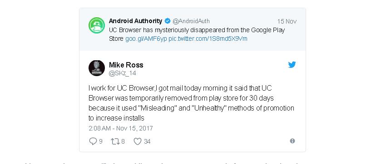Click the 9 replies count
This screenshot has height=164, width=386.
point(101,141)
